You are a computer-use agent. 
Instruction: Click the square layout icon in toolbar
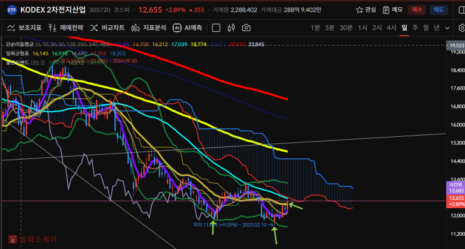click(x=216, y=28)
